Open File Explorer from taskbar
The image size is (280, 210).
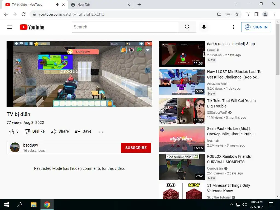[x=33, y=205]
